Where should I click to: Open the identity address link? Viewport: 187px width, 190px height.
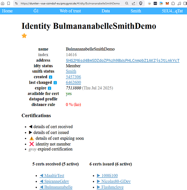[123, 60]
